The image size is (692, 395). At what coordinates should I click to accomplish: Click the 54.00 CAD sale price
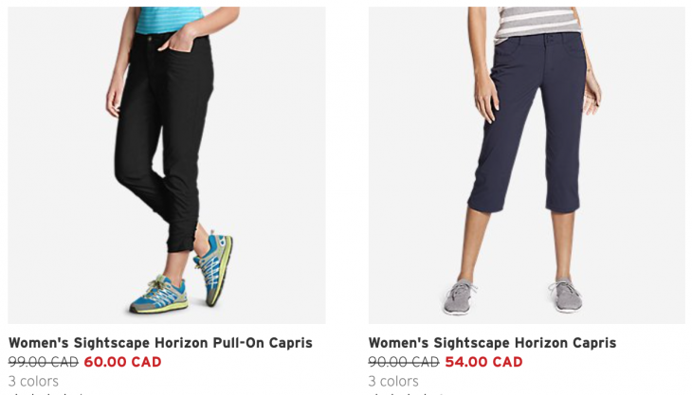pyautogui.click(x=483, y=362)
